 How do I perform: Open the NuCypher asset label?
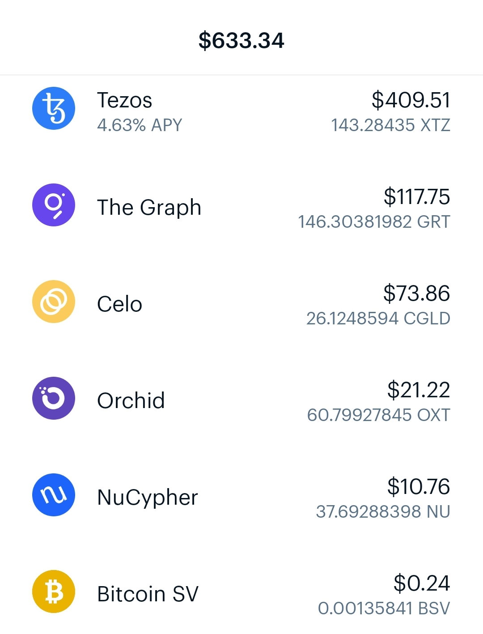click(x=148, y=498)
